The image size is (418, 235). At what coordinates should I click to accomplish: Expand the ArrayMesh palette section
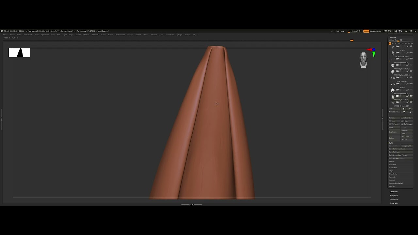(394, 196)
